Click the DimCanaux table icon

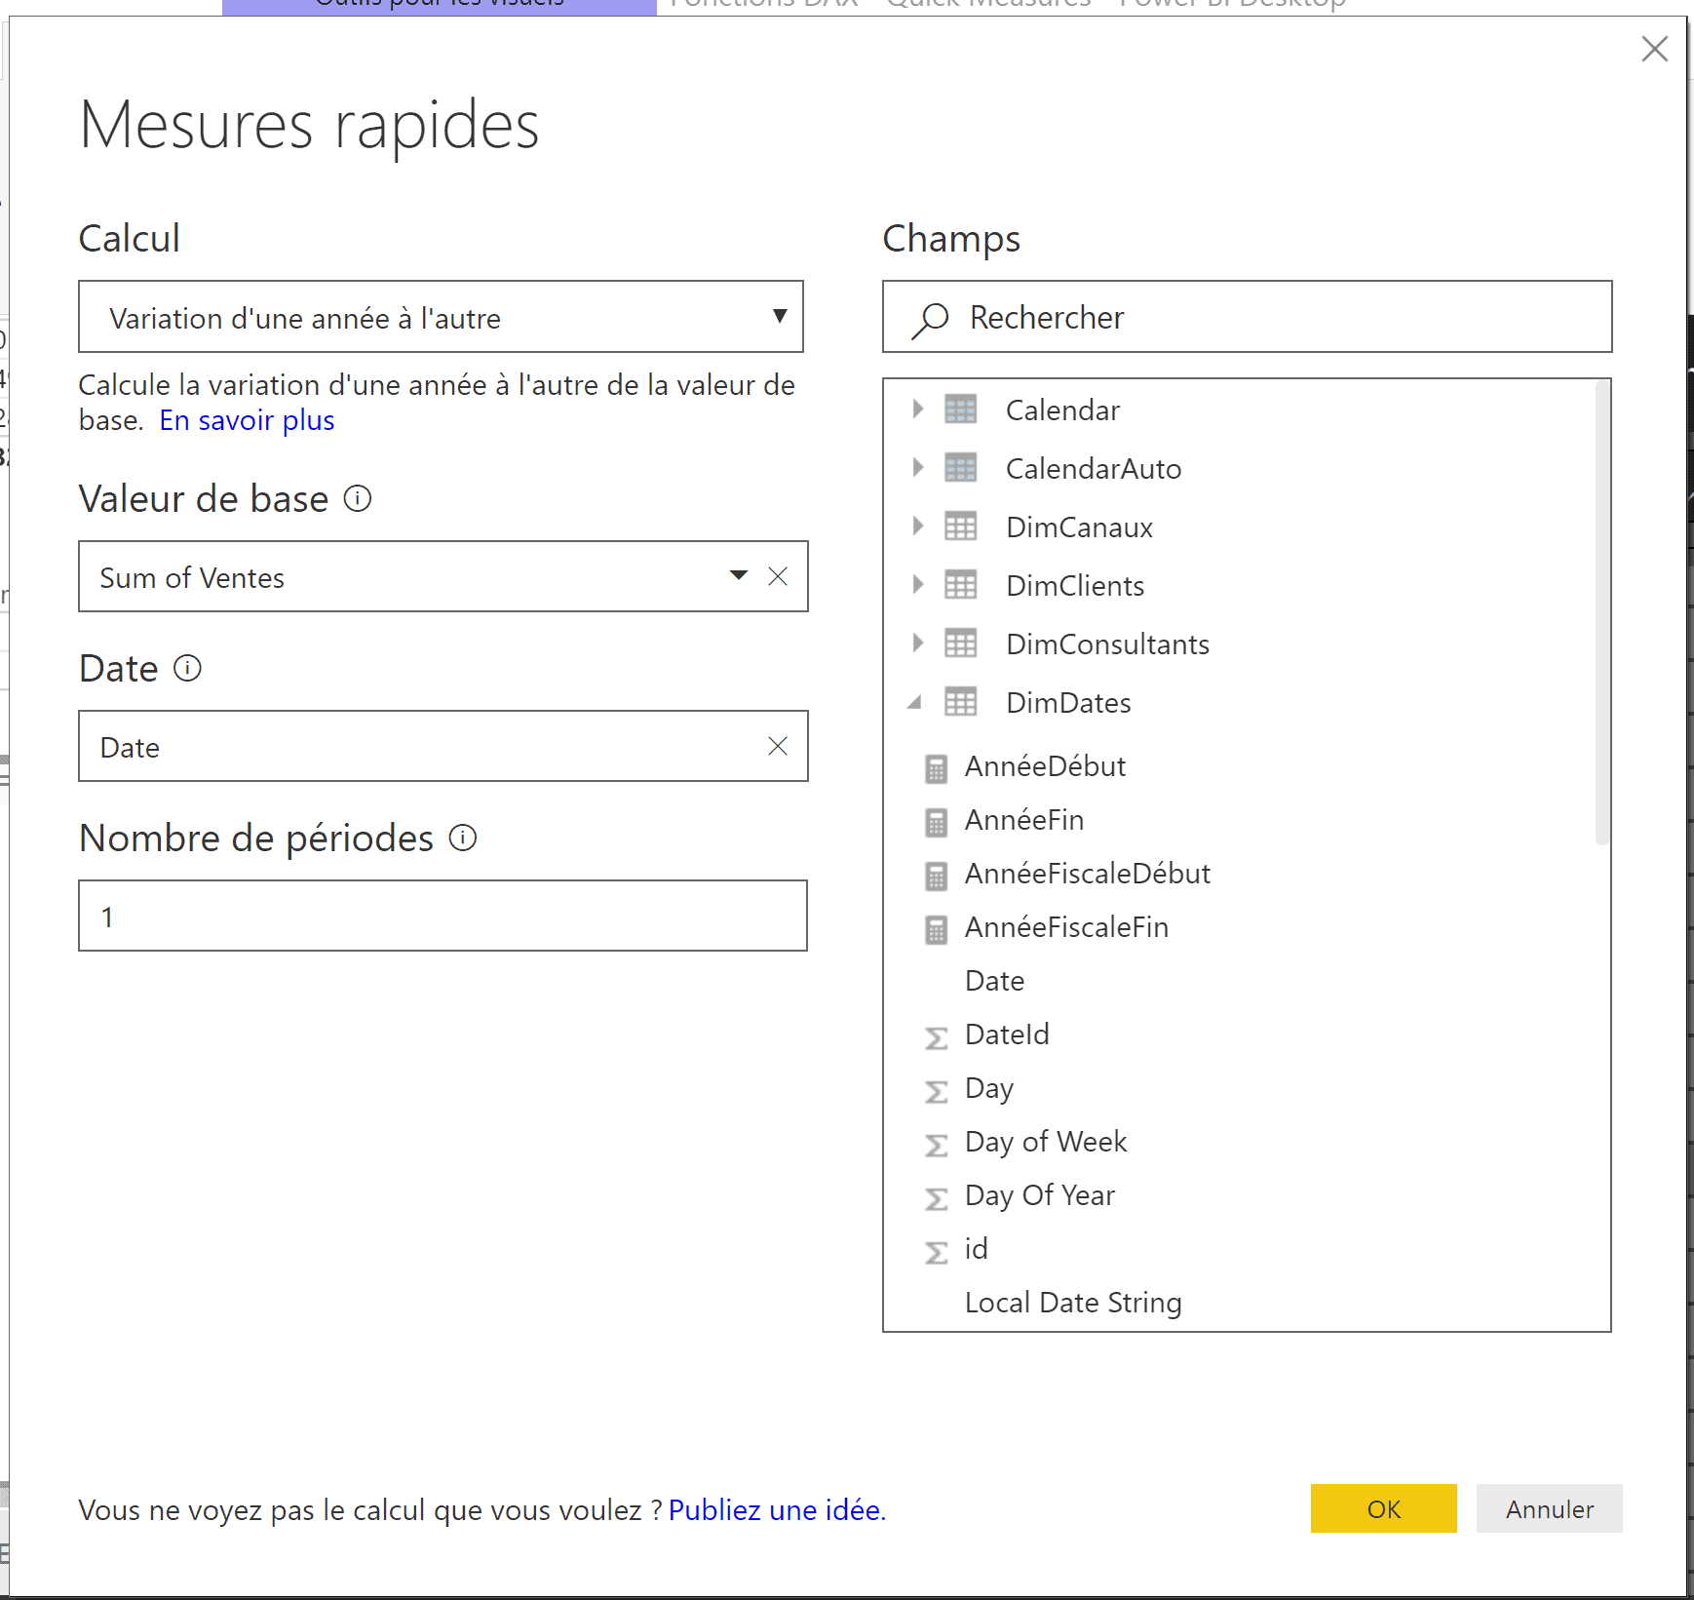(x=960, y=527)
